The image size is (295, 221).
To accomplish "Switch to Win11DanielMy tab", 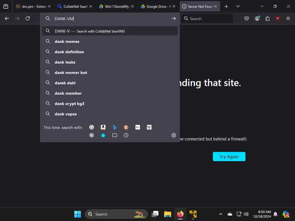I will point(116,6).
